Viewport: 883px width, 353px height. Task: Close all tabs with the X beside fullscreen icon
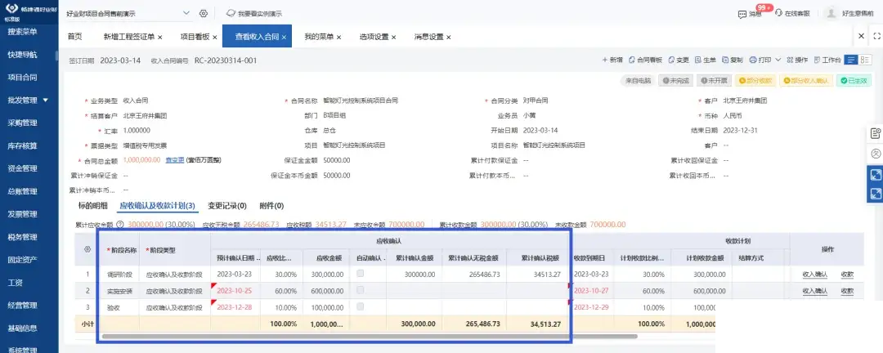coord(861,36)
